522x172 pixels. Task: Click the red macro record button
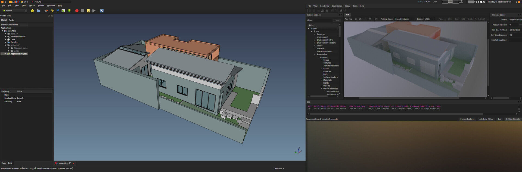click(77, 11)
